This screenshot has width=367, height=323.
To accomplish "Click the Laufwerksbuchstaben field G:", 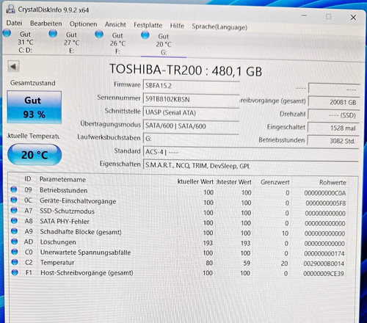I will (x=191, y=139).
